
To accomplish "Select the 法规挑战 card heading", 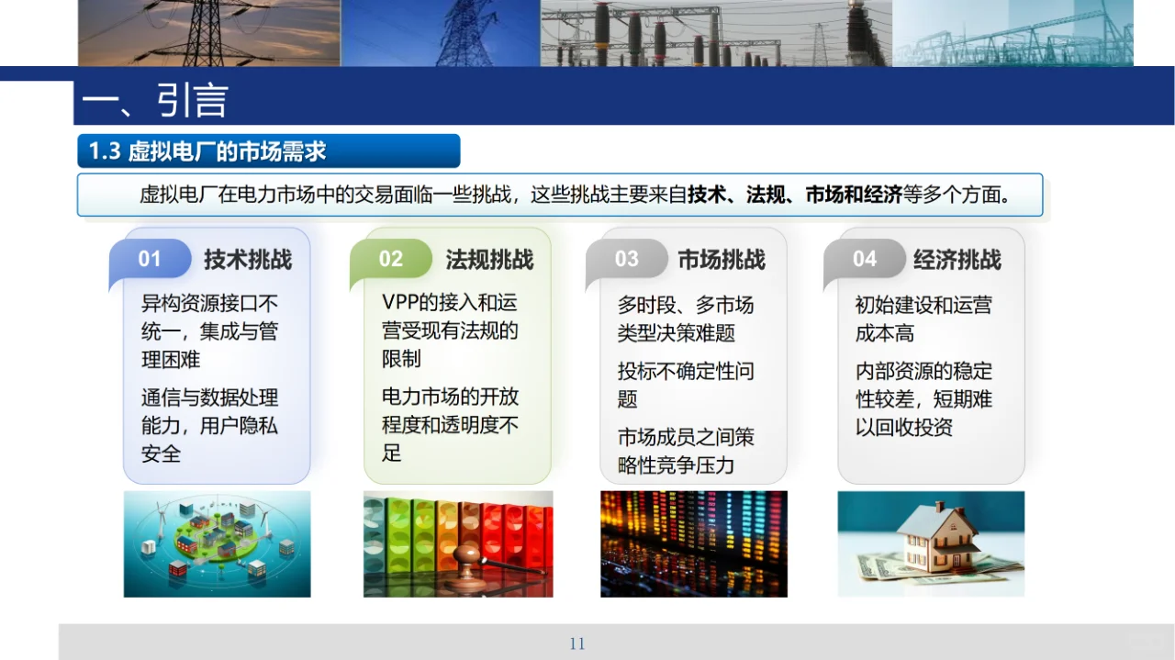I will [488, 260].
